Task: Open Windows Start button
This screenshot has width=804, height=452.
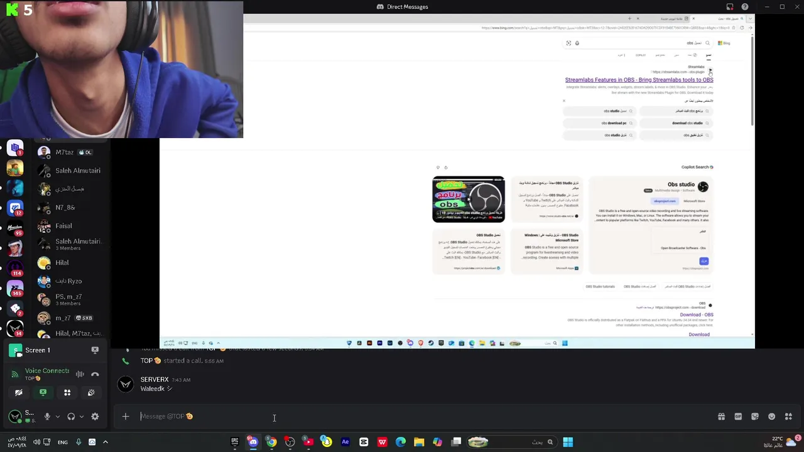Action: pyautogui.click(x=568, y=442)
